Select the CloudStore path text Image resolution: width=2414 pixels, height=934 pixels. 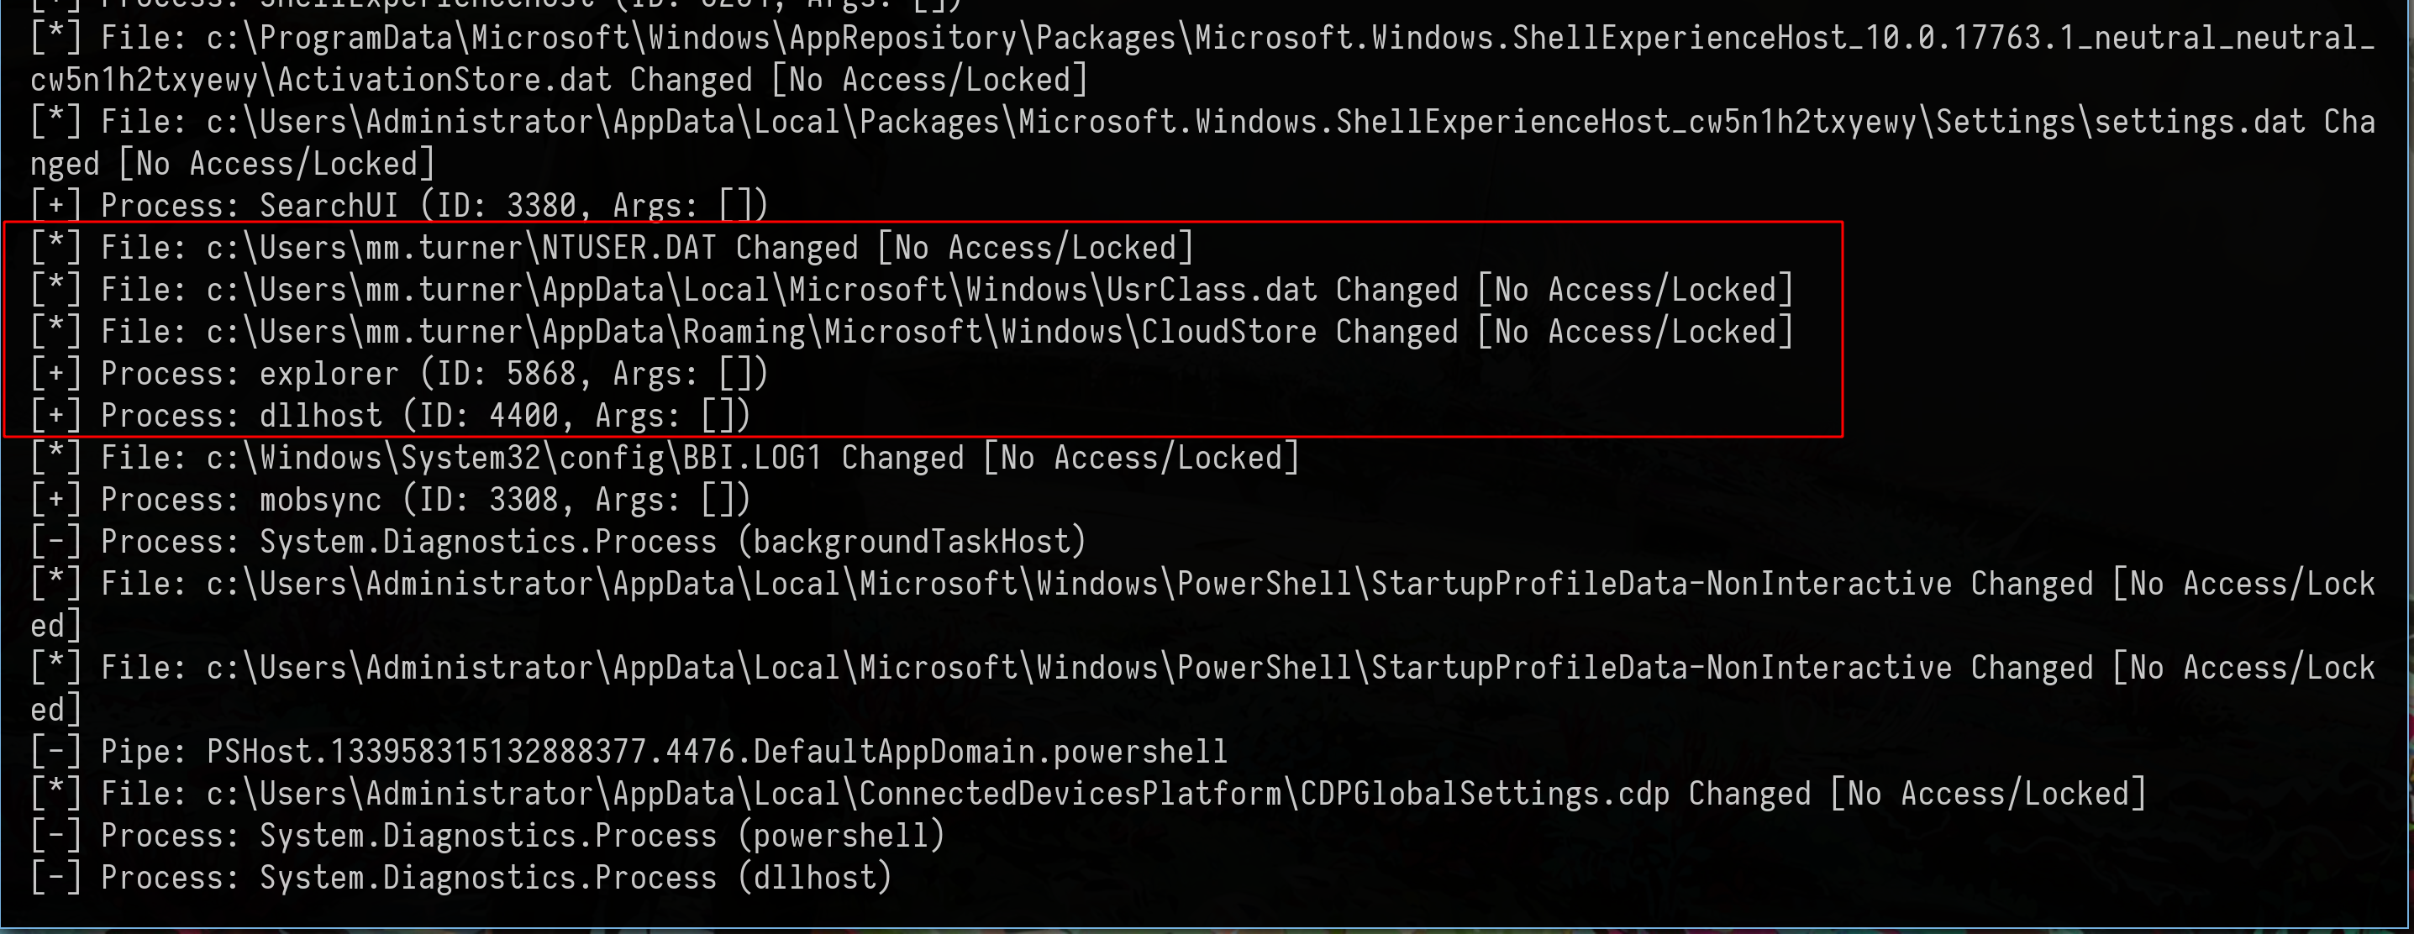click(x=1228, y=333)
